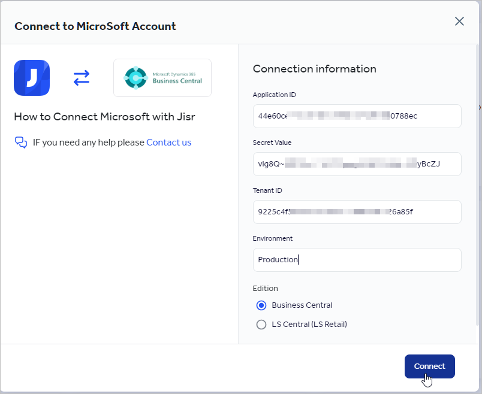482x394 pixels.
Task: Close the Connect to MicroSoft Account dialog
Action: tap(459, 22)
